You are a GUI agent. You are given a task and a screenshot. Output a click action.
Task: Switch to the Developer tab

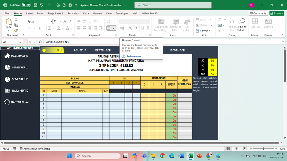pos(122,13)
